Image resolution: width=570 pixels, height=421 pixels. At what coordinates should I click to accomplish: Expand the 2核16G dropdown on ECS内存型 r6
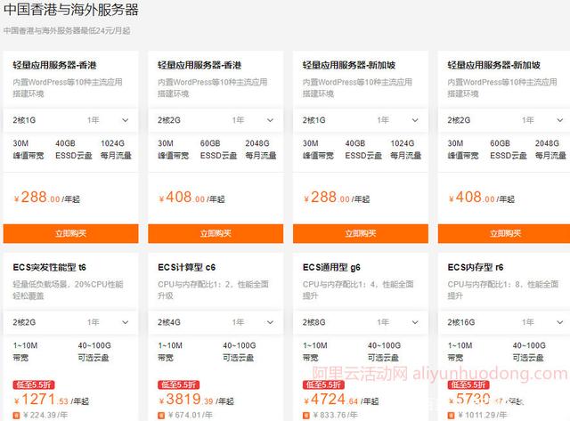coord(504,322)
